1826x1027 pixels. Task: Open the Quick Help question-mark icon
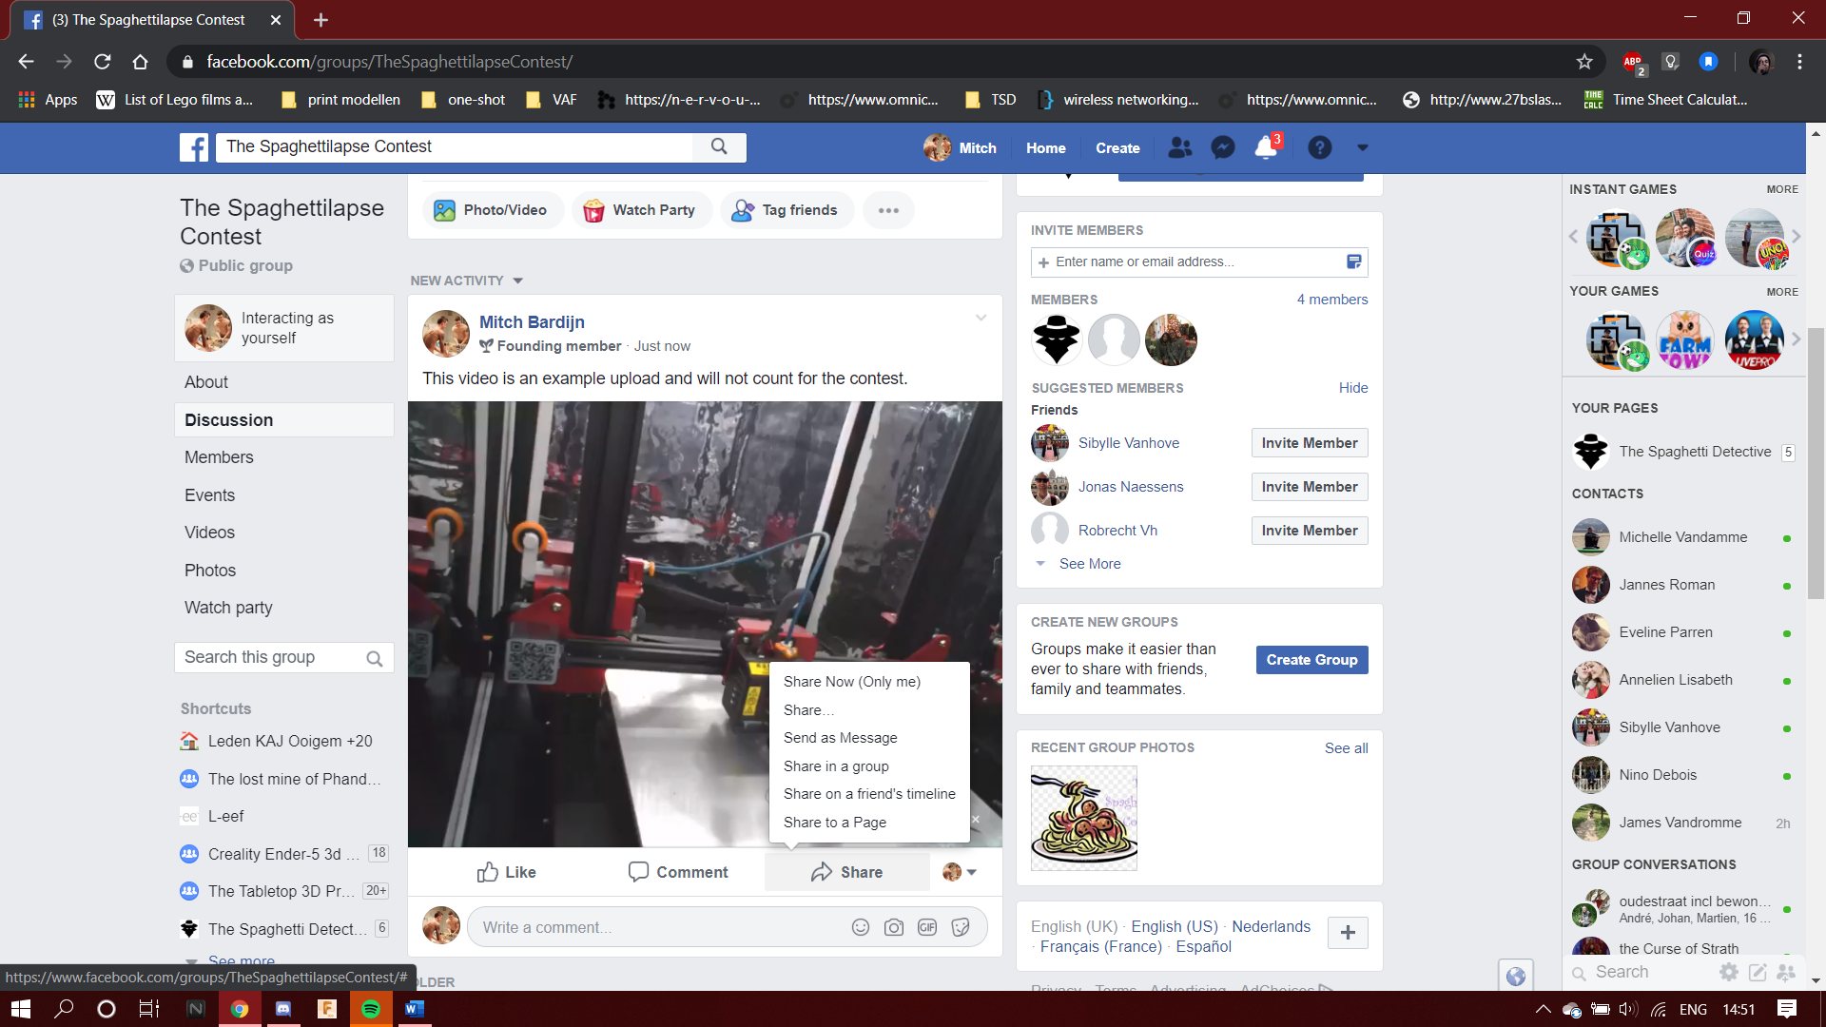[x=1320, y=147]
